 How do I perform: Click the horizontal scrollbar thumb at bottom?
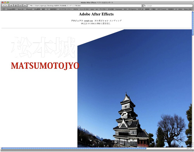pos(74,149)
